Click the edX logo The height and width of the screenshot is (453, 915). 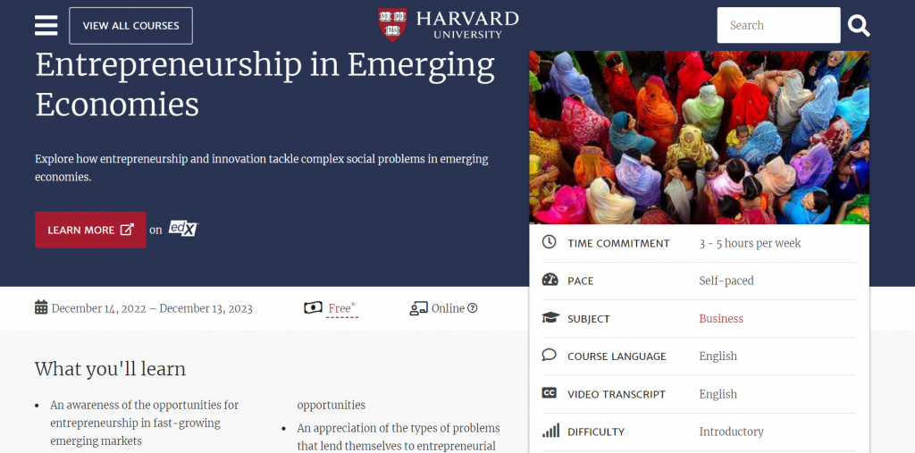click(x=182, y=229)
